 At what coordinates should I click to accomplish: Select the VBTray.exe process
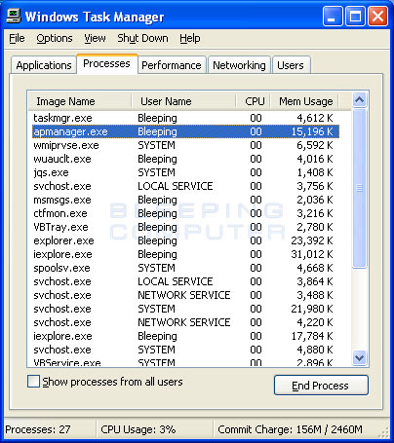[185, 227]
